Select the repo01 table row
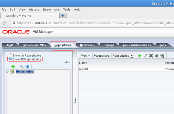 pos(126,69)
